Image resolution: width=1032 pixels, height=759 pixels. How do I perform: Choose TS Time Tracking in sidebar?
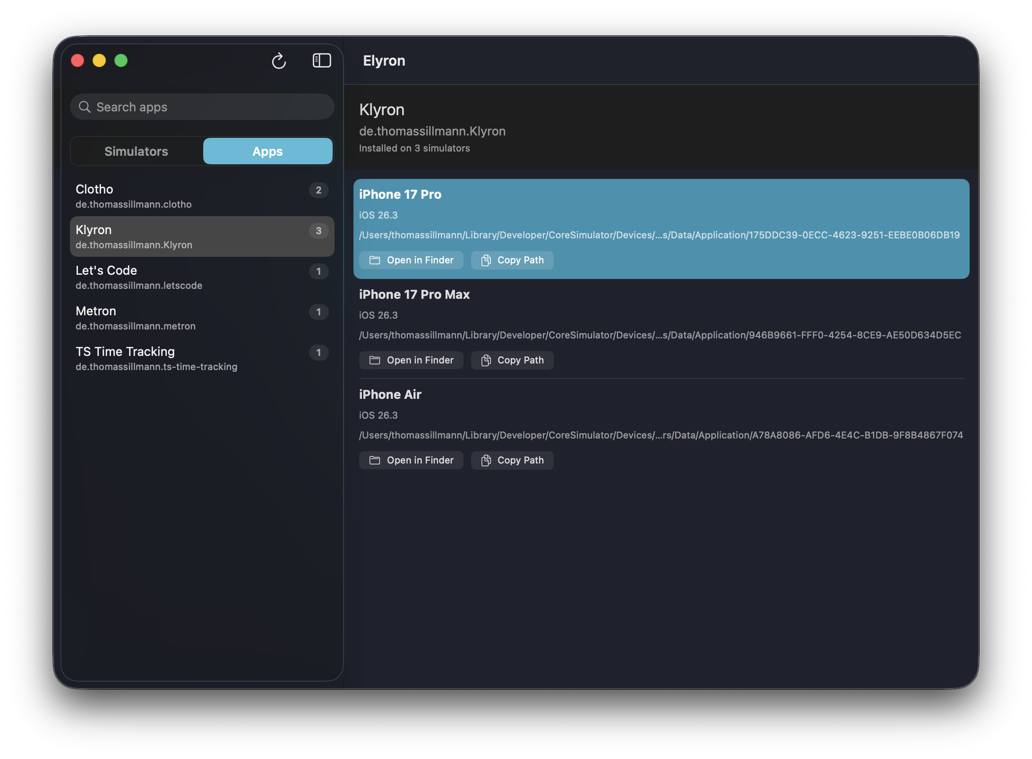(x=189, y=358)
